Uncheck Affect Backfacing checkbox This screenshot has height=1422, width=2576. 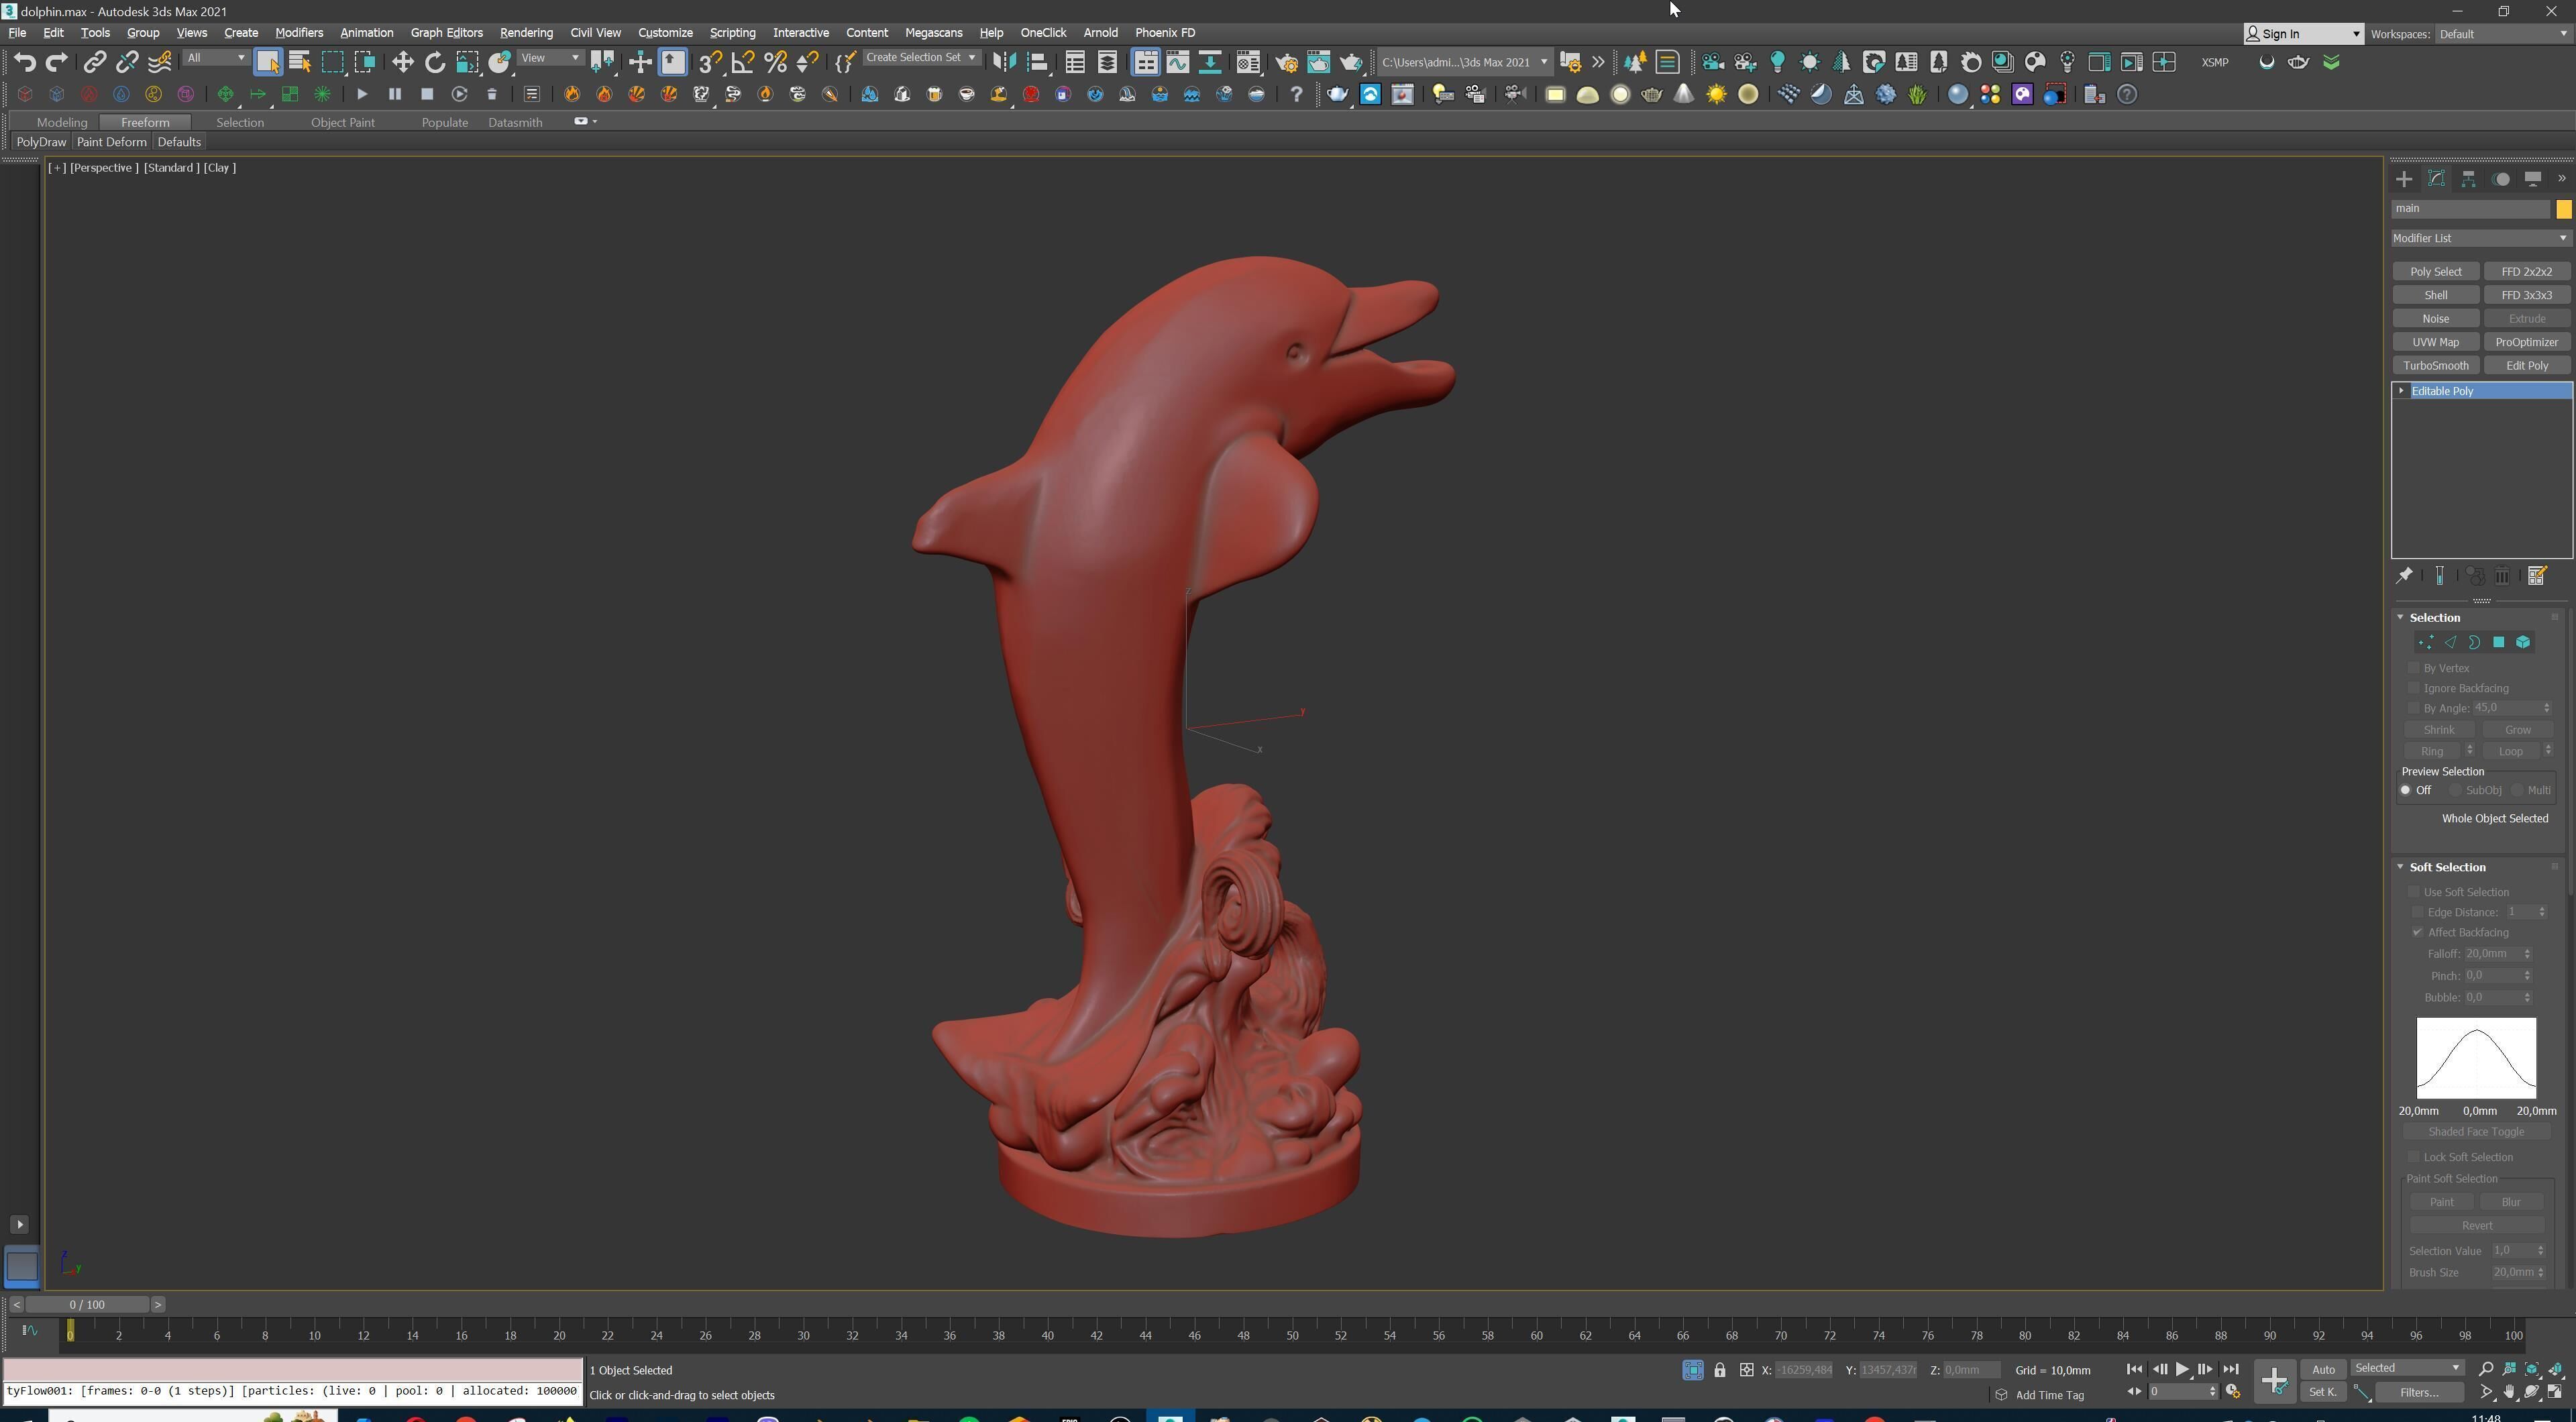click(2418, 932)
